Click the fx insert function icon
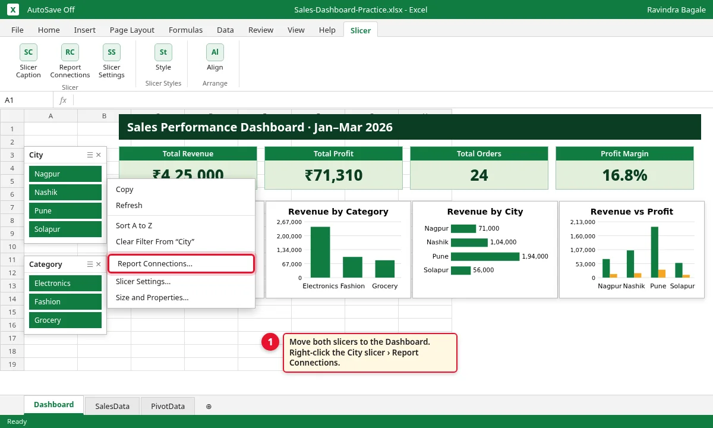This screenshot has width=713, height=428. (63, 100)
